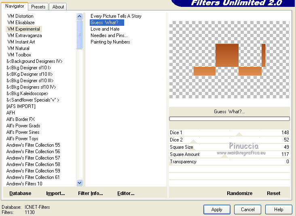
Task: Select VM Elisablaze category
Action: [x=21, y=23]
